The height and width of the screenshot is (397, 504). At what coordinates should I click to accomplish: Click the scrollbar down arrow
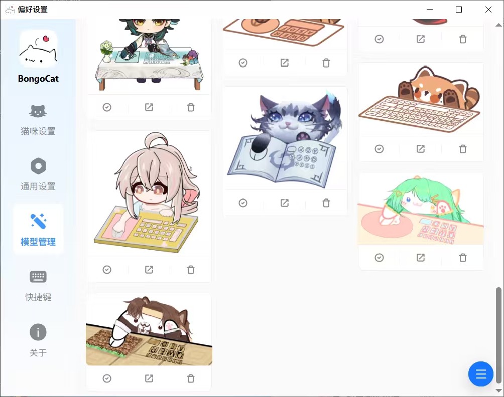498,390
